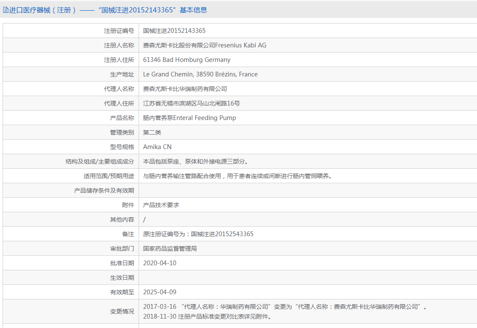Select the 2018-11-30 change record line
This screenshot has width=477, height=328.
pyautogui.click(x=207, y=316)
